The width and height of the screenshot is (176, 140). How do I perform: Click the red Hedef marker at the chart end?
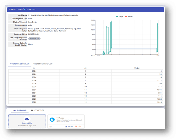click(x=158, y=54)
